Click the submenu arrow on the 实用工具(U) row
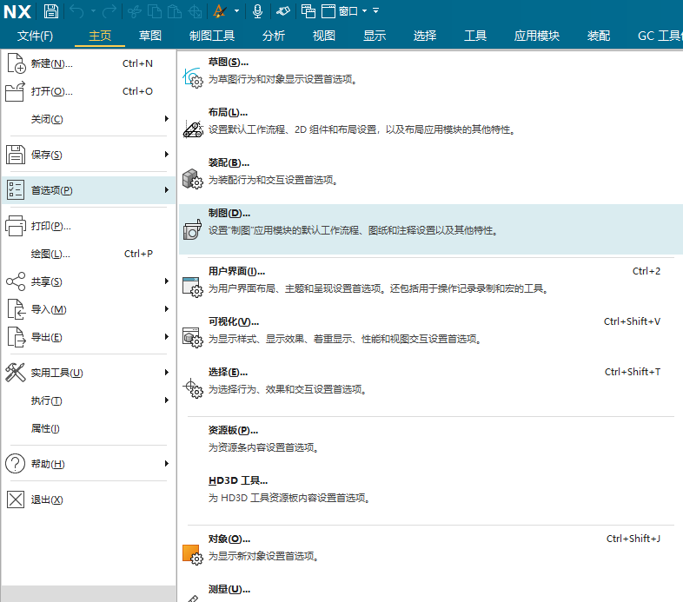The height and width of the screenshot is (602, 683). (166, 373)
